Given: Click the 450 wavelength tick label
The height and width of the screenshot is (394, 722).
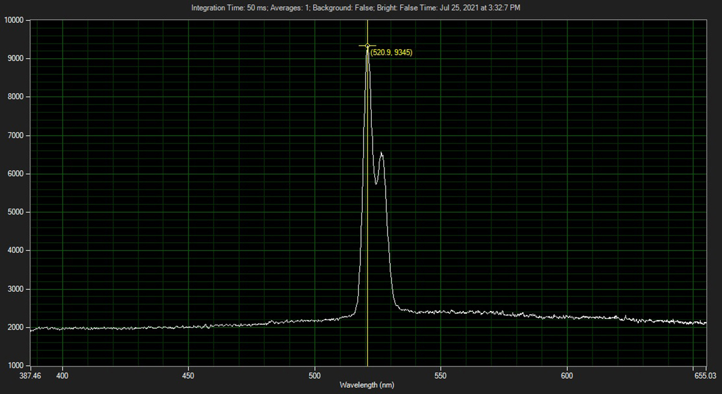Looking at the screenshot, I should click(189, 375).
